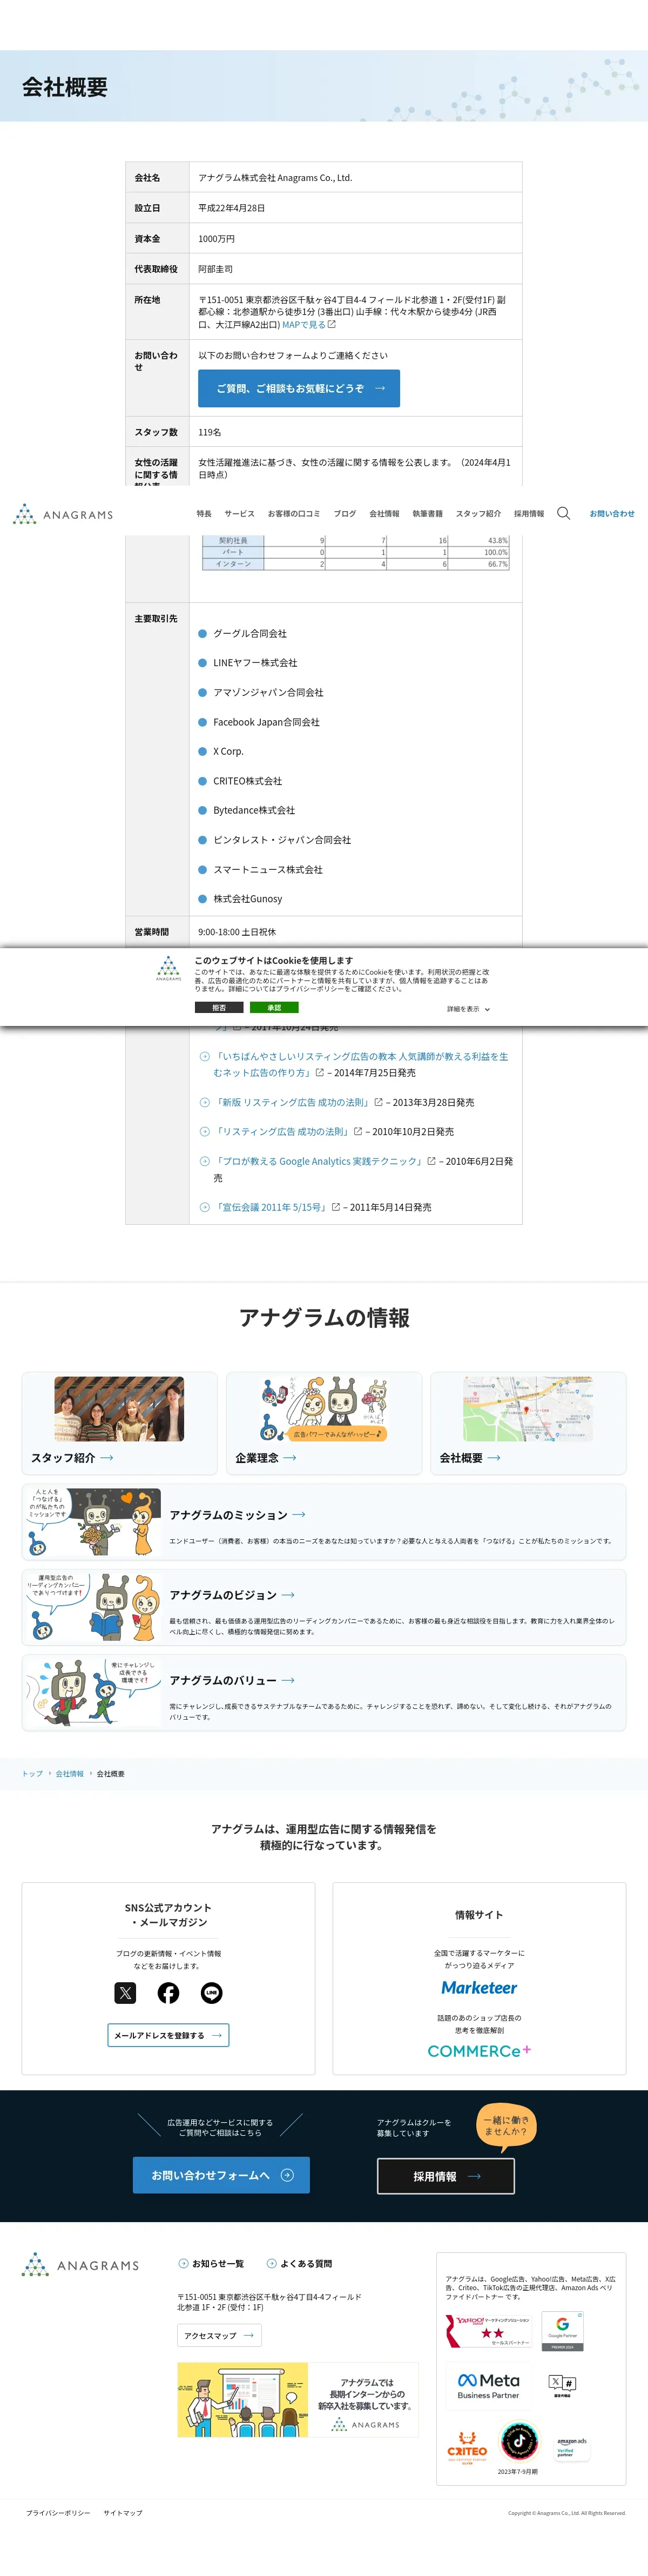Click the Criteo partner badge
This screenshot has width=648, height=2576.
click(x=467, y=2449)
